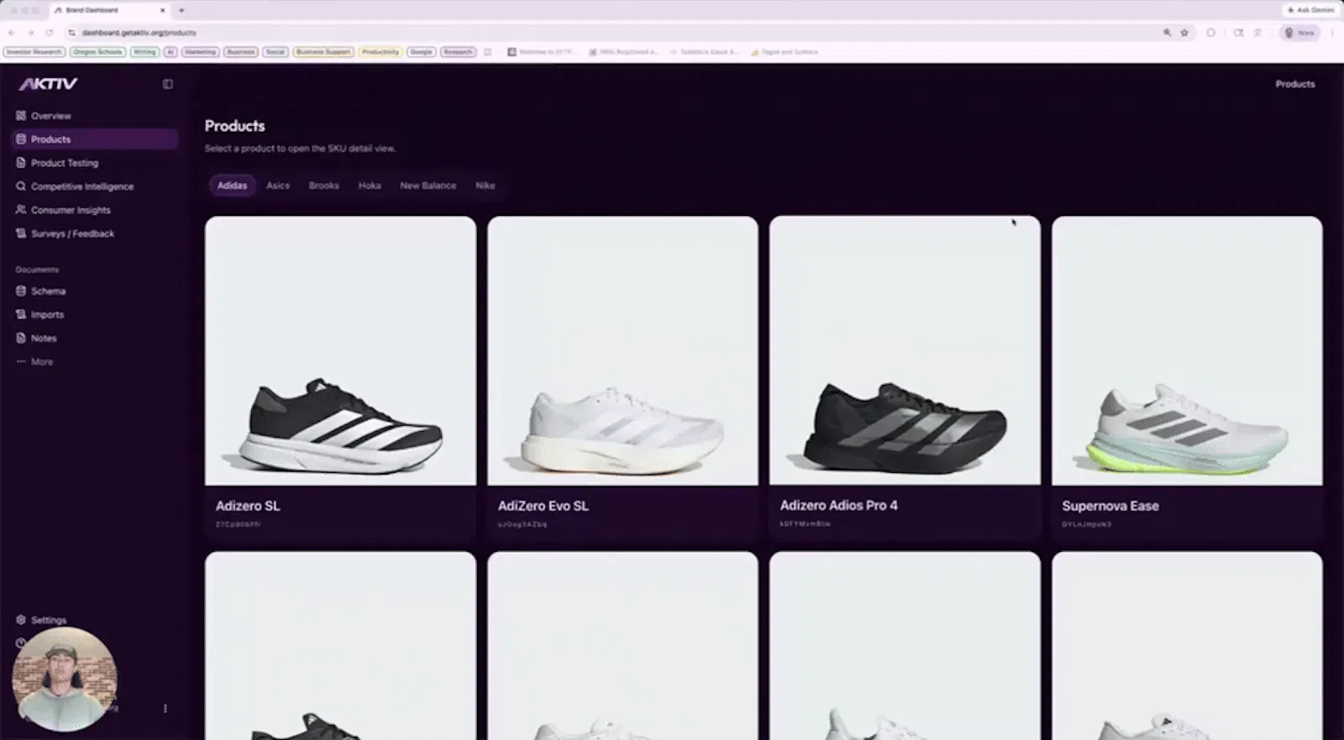Open the Adizero SL product card
Viewport: 1344px width, 740px height.
tap(340, 376)
